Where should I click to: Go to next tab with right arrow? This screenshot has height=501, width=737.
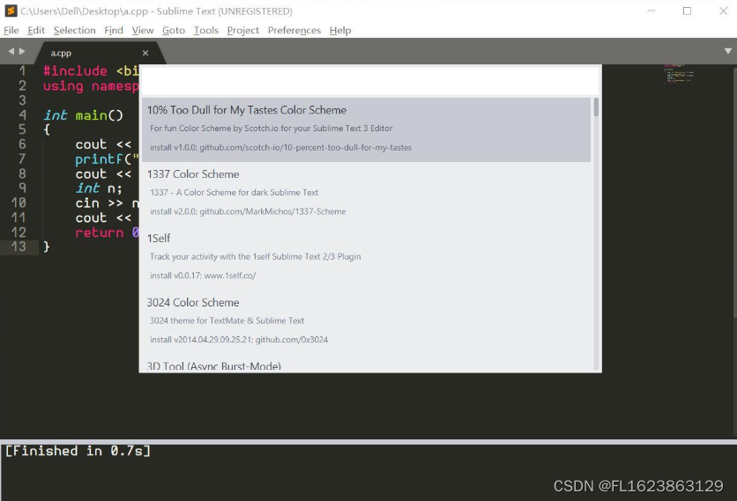[22, 51]
